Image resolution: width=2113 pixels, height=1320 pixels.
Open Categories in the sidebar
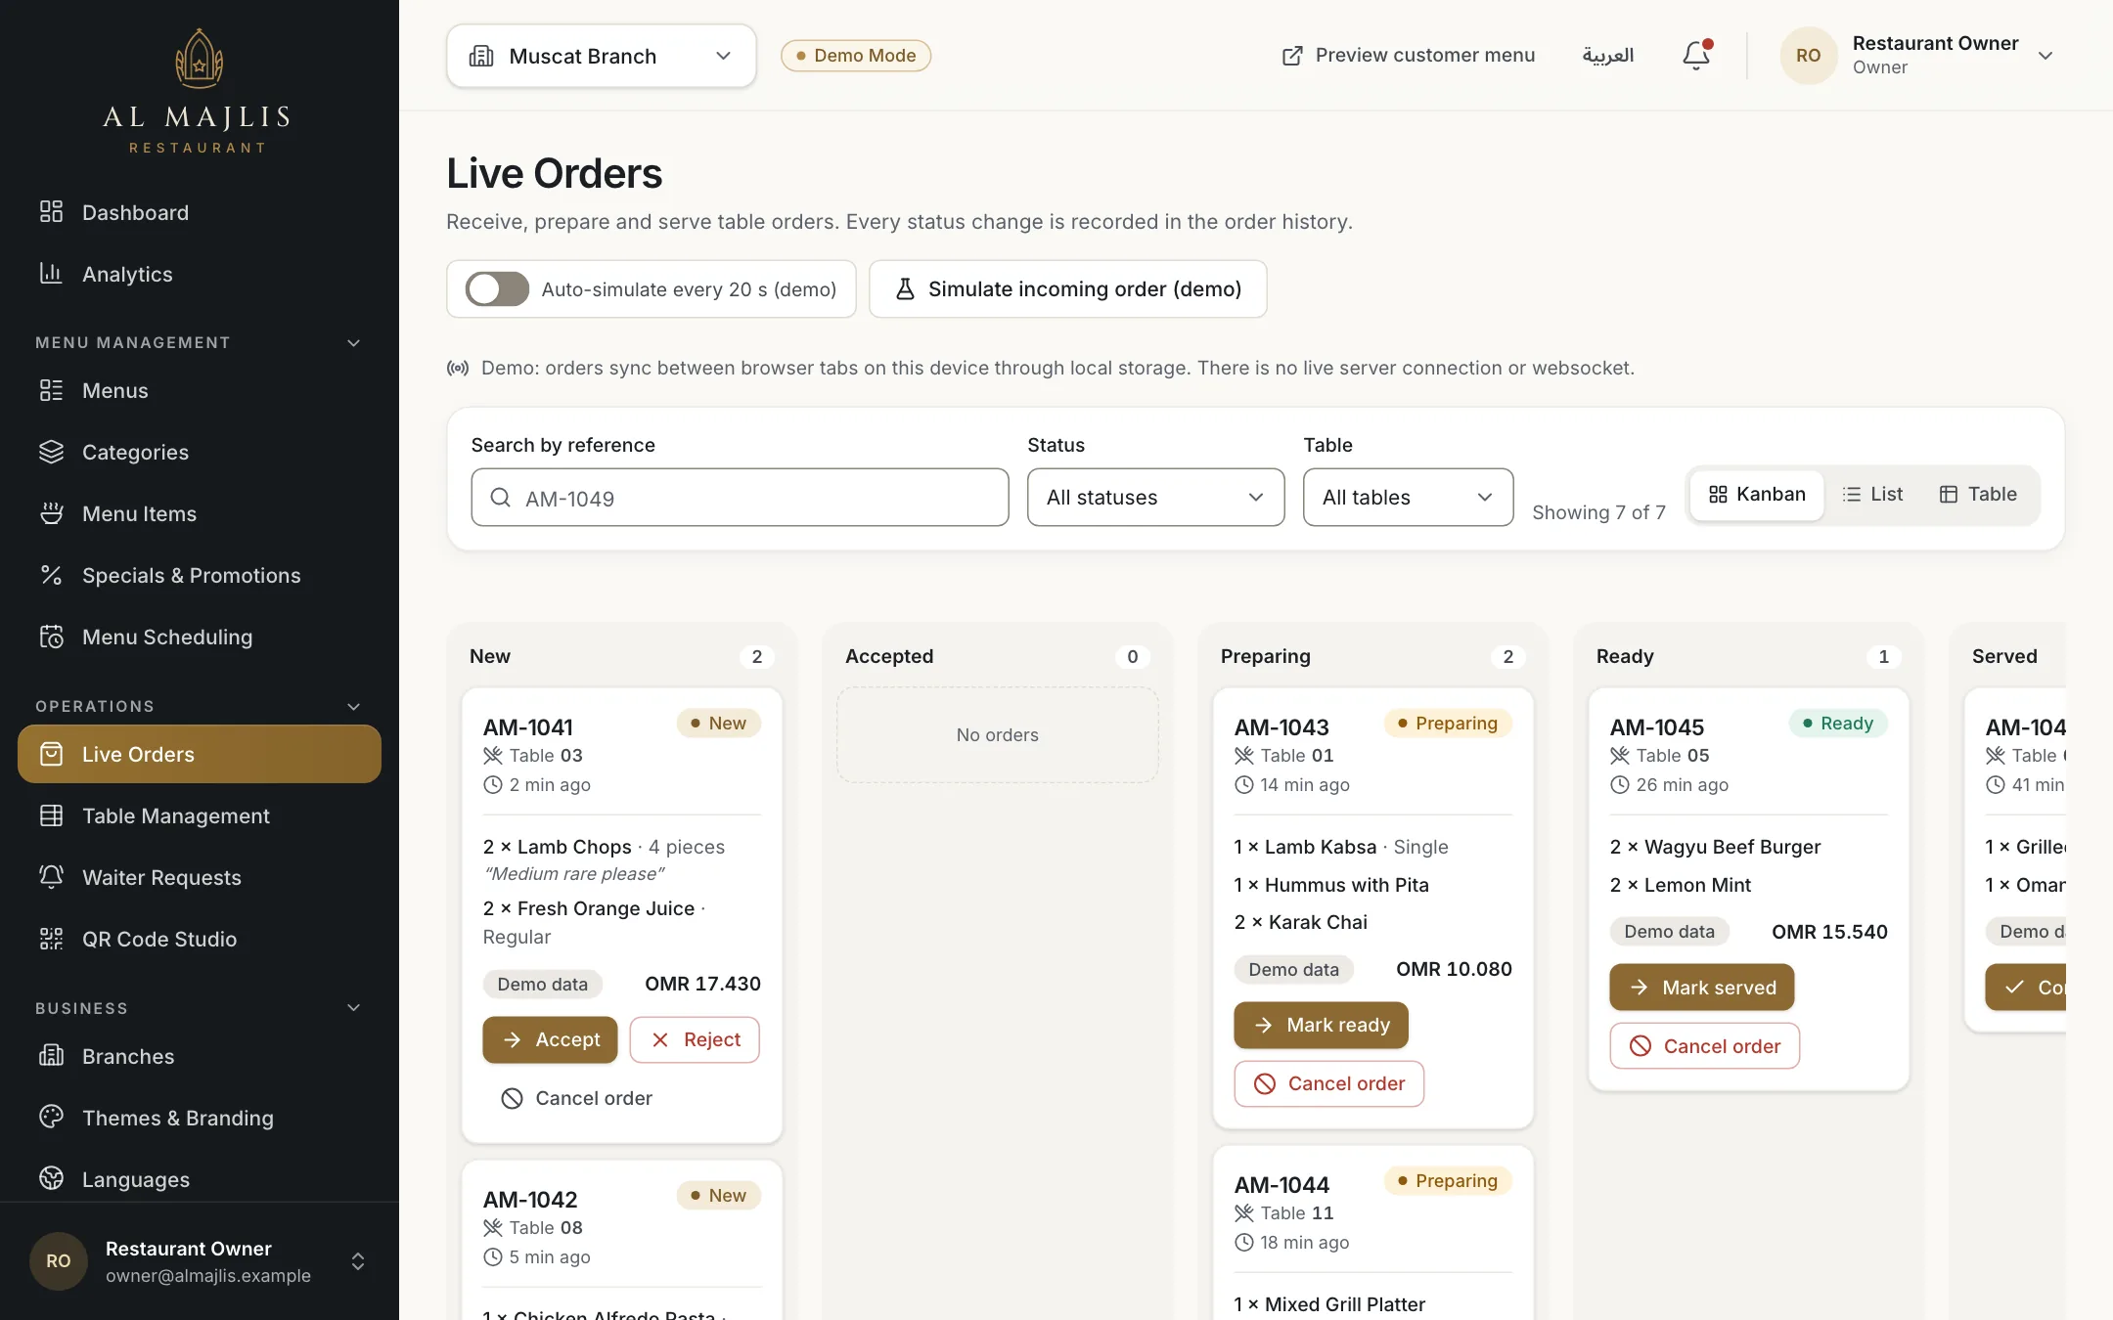[x=200, y=452]
